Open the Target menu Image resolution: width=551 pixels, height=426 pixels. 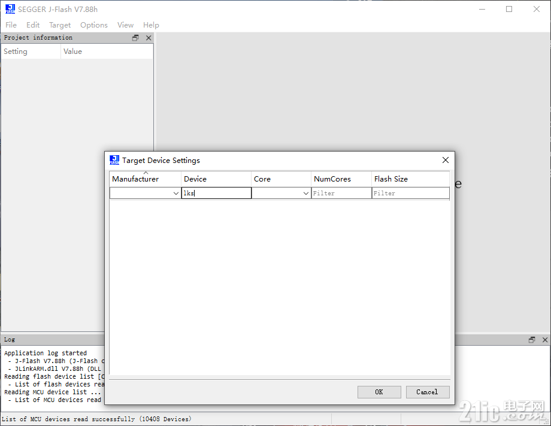click(60, 25)
